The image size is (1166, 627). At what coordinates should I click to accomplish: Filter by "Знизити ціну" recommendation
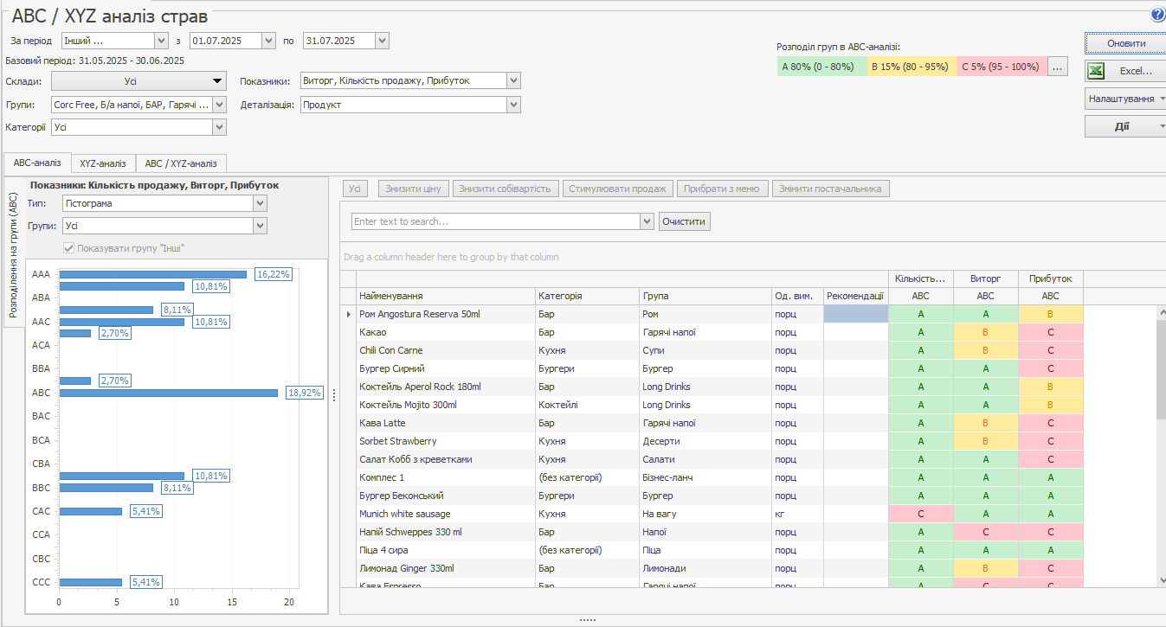pyautogui.click(x=413, y=189)
